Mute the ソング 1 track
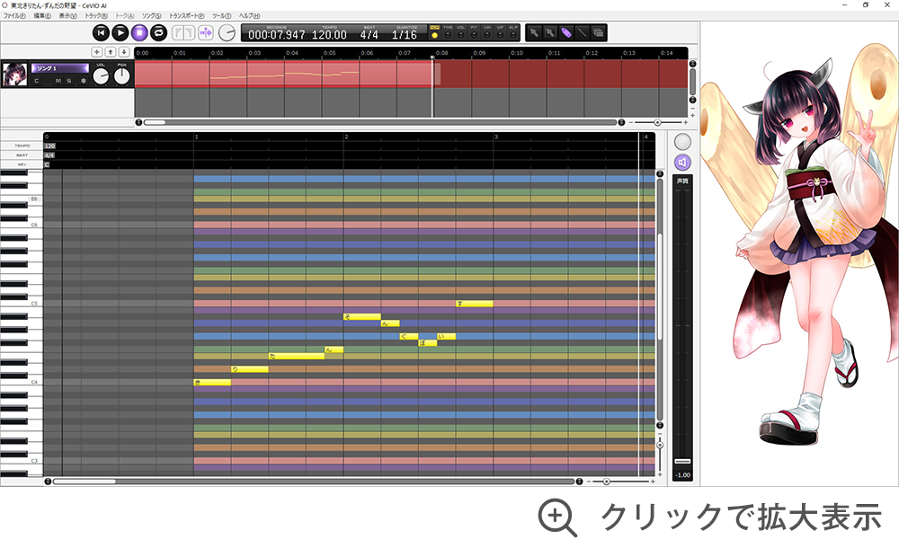This screenshot has height=548, width=899. tap(58, 81)
